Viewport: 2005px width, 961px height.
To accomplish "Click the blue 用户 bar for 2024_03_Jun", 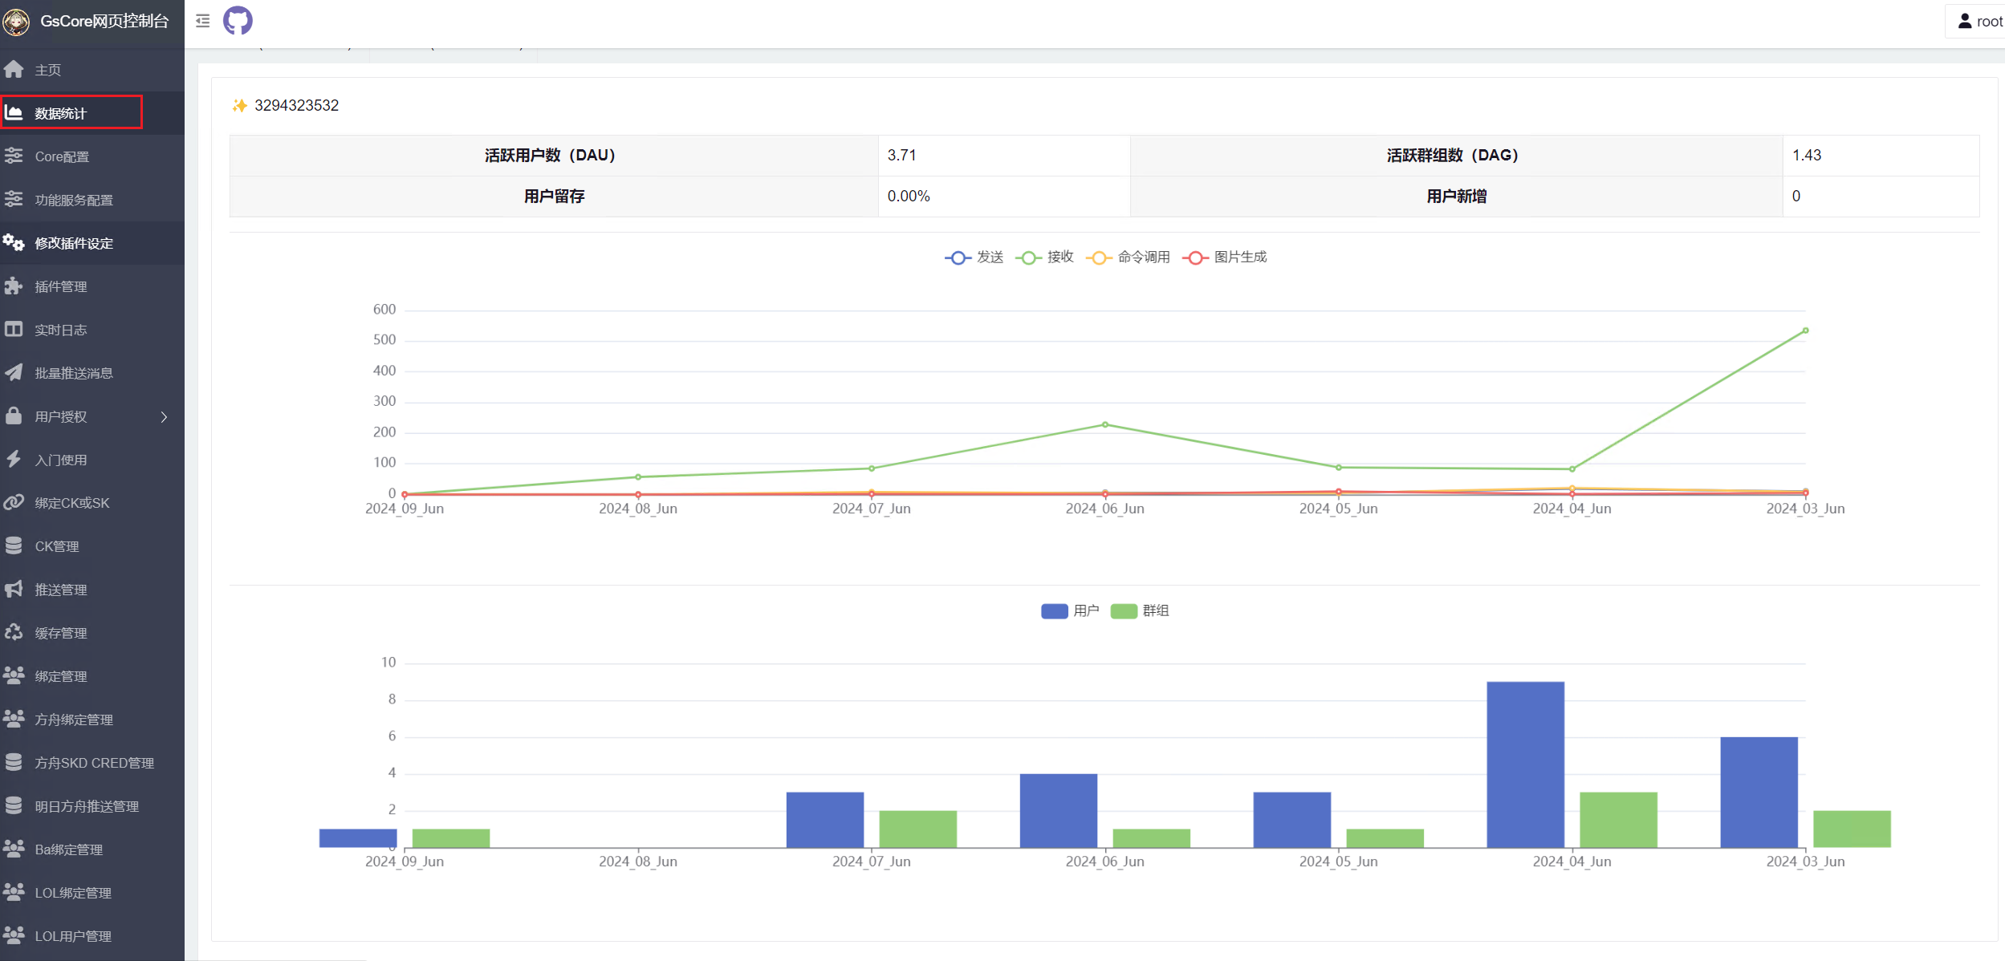I will coord(1759,793).
